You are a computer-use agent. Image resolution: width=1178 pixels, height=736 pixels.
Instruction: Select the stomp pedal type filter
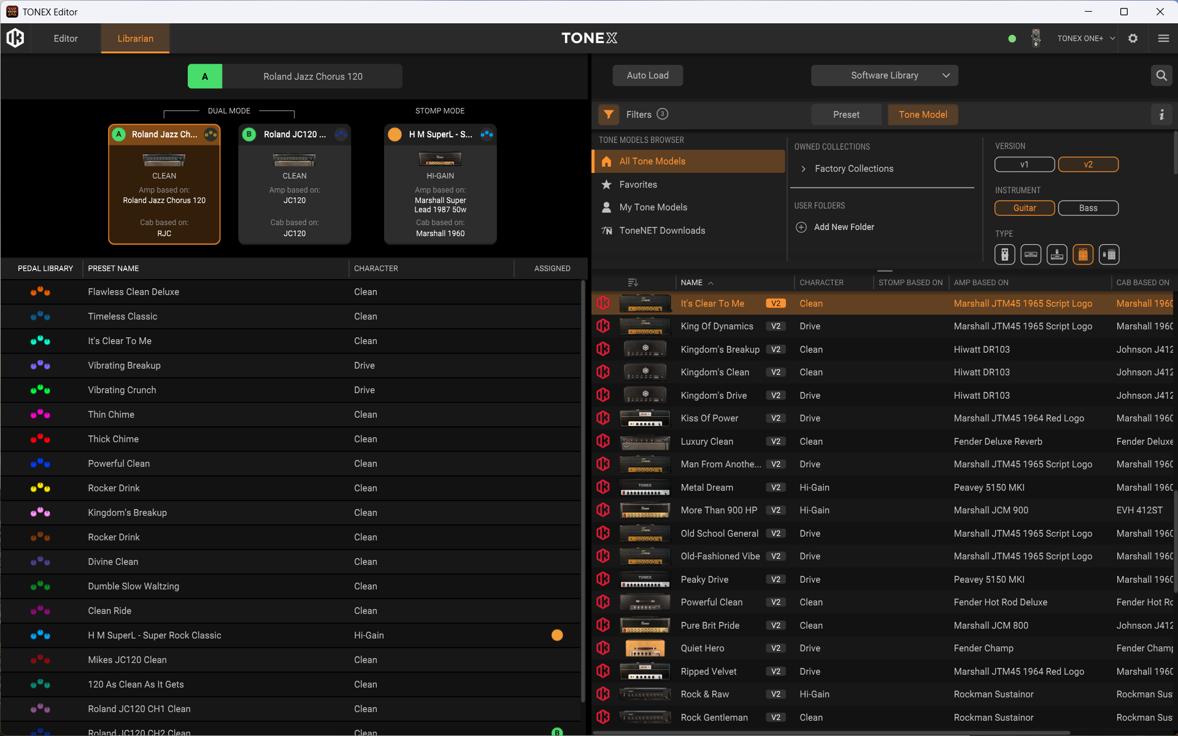1005,255
